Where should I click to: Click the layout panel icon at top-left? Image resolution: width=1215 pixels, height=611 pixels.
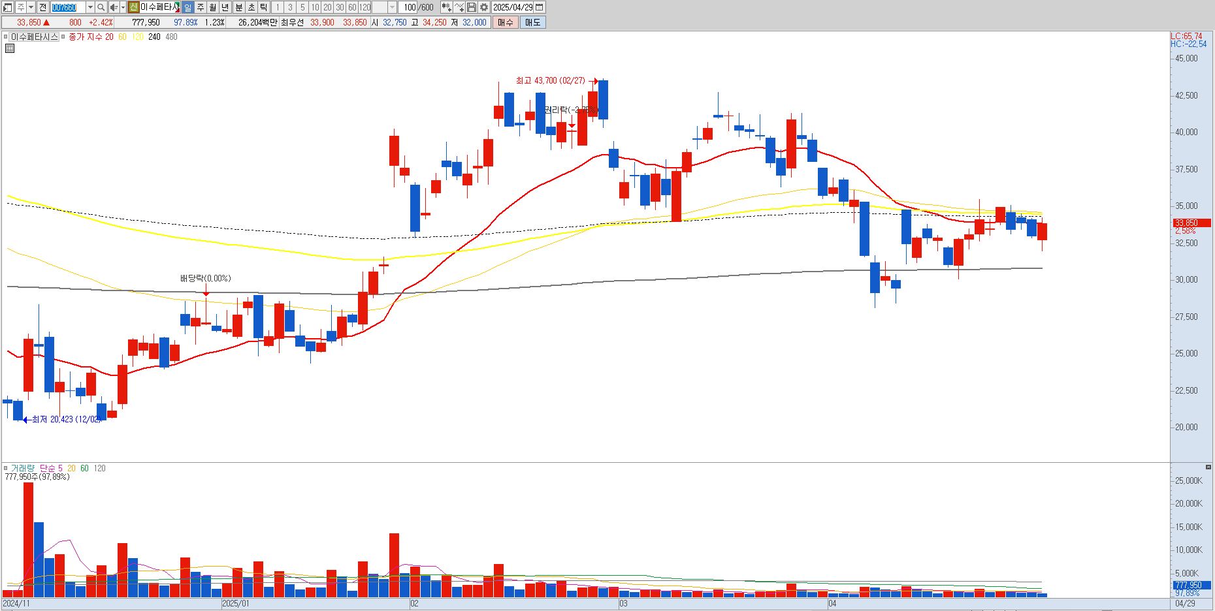click(x=7, y=7)
